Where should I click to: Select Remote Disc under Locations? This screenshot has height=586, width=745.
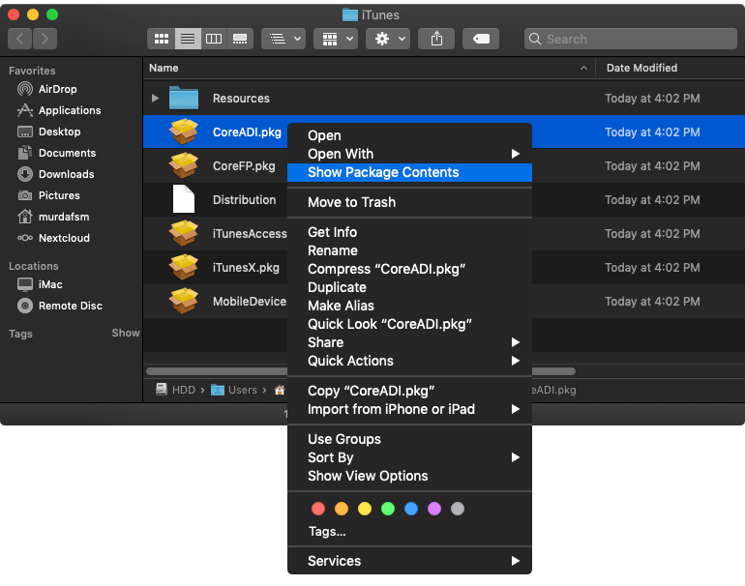[x=60, y=306]
